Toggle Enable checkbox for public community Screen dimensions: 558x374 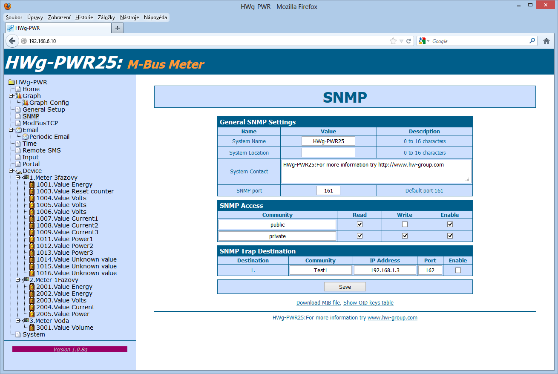[450, 224]
